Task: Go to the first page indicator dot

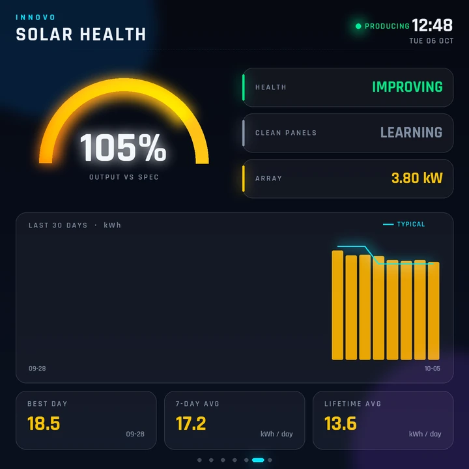Action: tap(199, 460)
